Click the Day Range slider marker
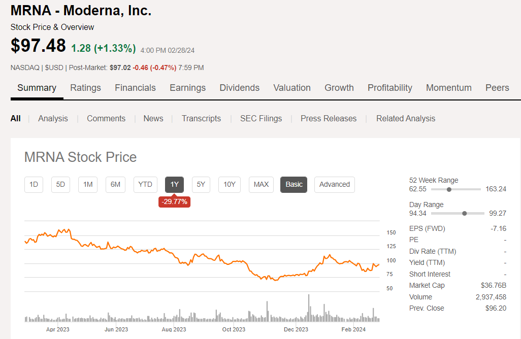 pyautogui.click(x=464, y=214)
